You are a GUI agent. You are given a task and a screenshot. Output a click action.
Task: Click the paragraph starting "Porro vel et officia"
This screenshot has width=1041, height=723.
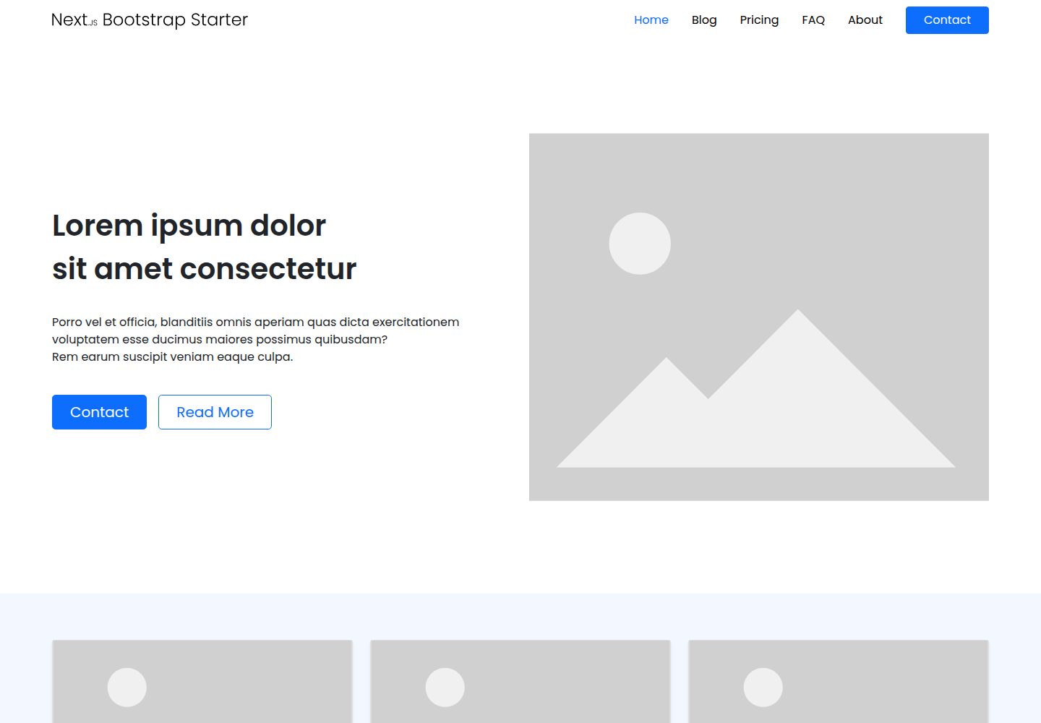[256, 339]
